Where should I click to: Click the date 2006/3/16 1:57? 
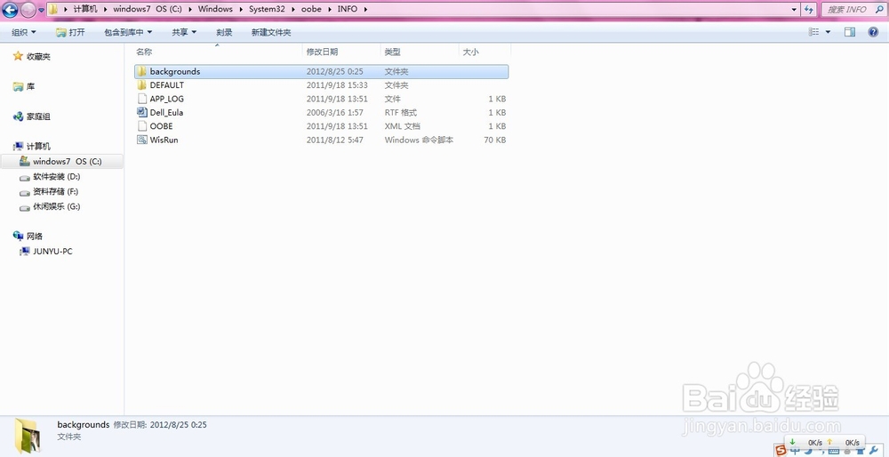point(334,112)
